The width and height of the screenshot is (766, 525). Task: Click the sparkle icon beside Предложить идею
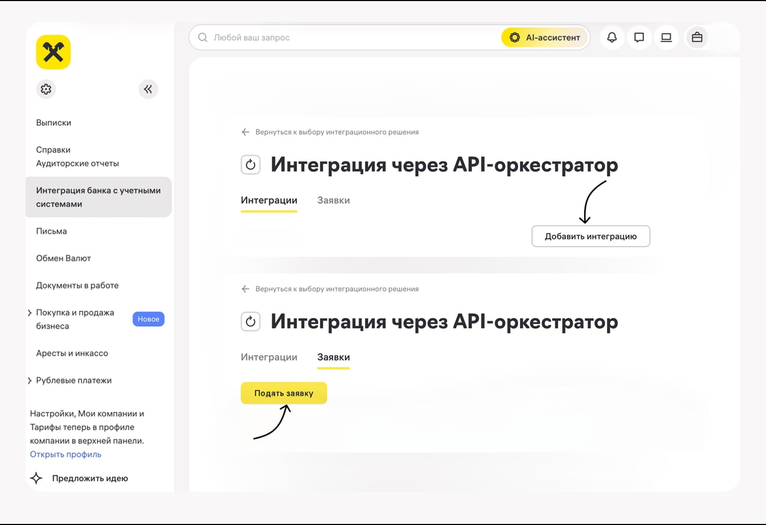[x=37, y=478]
